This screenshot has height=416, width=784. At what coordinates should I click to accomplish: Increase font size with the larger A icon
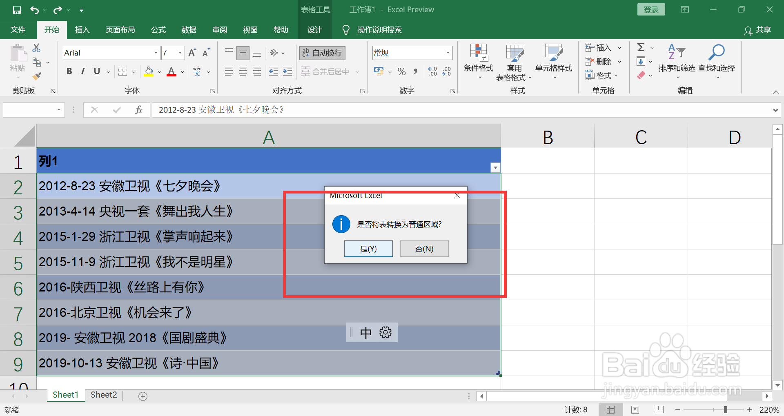coord(192,53)
